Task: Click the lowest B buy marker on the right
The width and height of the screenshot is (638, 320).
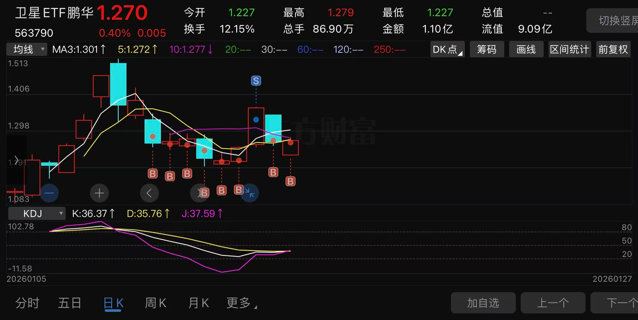Action: tap(290, 181)
